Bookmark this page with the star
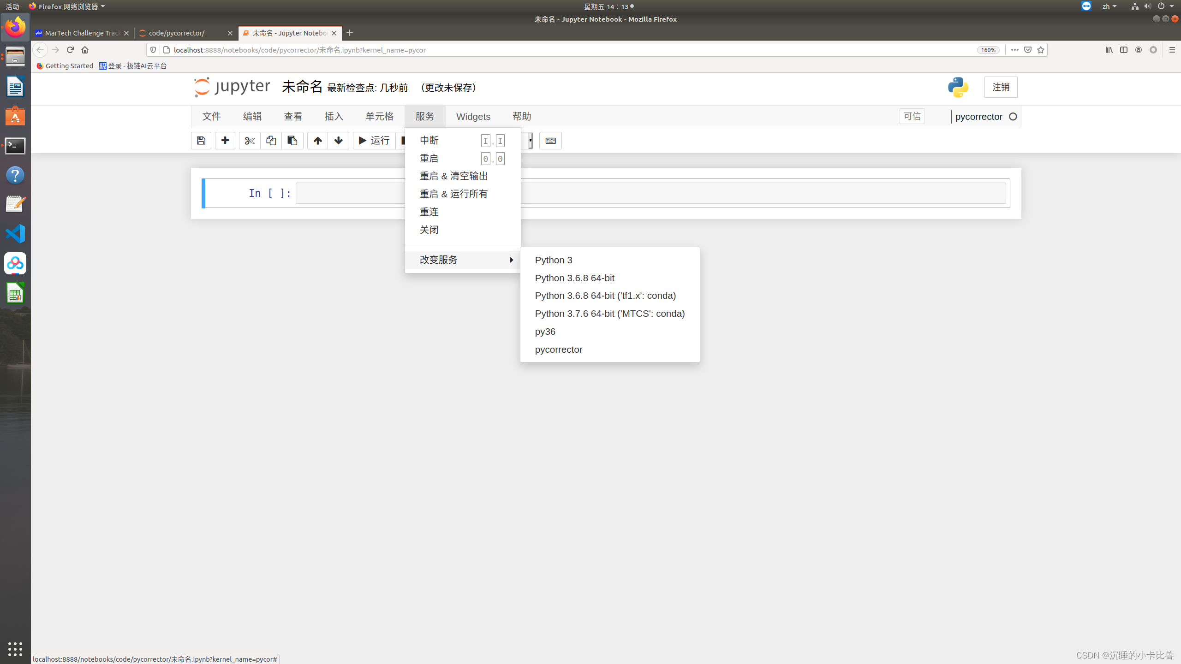1181x664 pixels. [x=1041, y=50]
